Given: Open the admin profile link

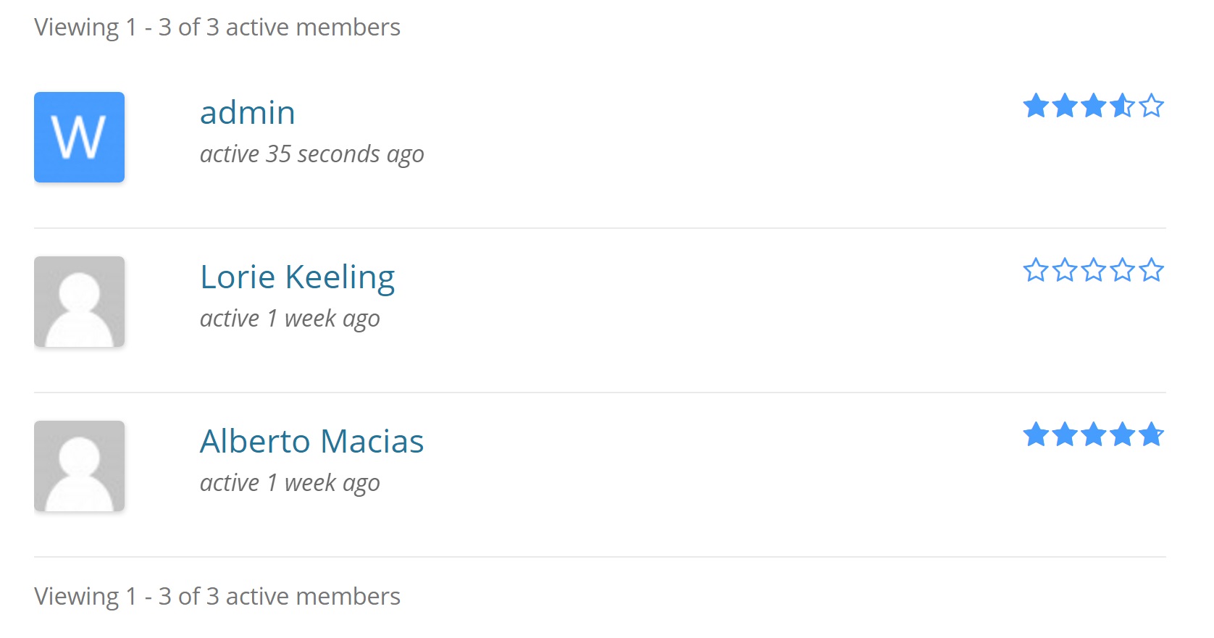Looking at the screenshot, I should [247, 113].
